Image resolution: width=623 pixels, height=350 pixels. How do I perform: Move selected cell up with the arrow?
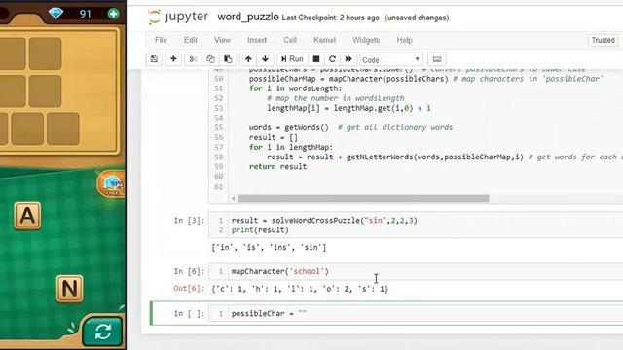click(248, 59)
